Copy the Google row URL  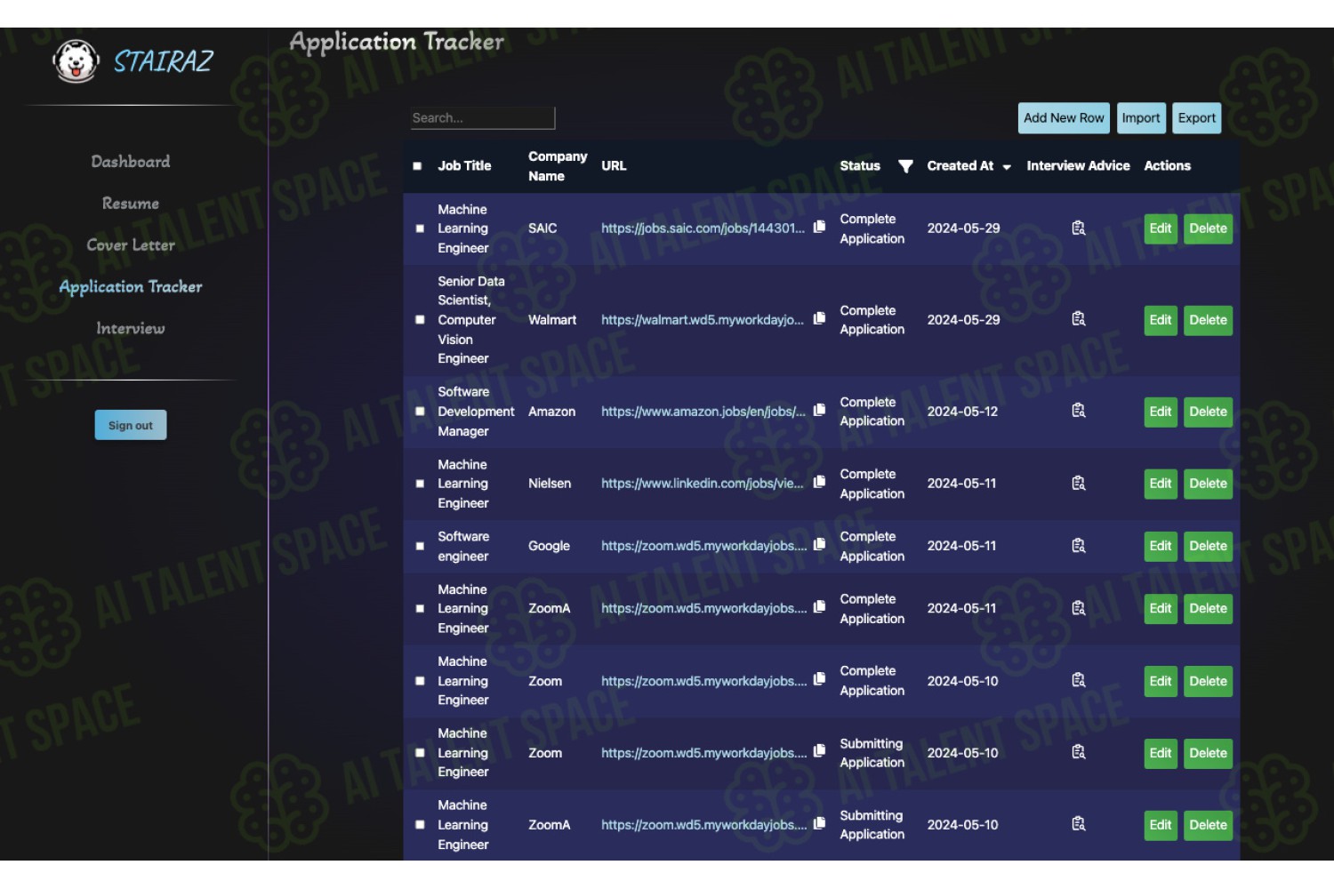[x=820, y=544]
